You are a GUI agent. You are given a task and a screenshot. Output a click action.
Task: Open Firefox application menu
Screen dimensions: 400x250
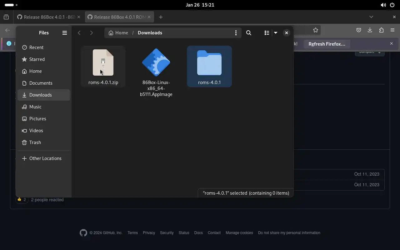(392, 30)
